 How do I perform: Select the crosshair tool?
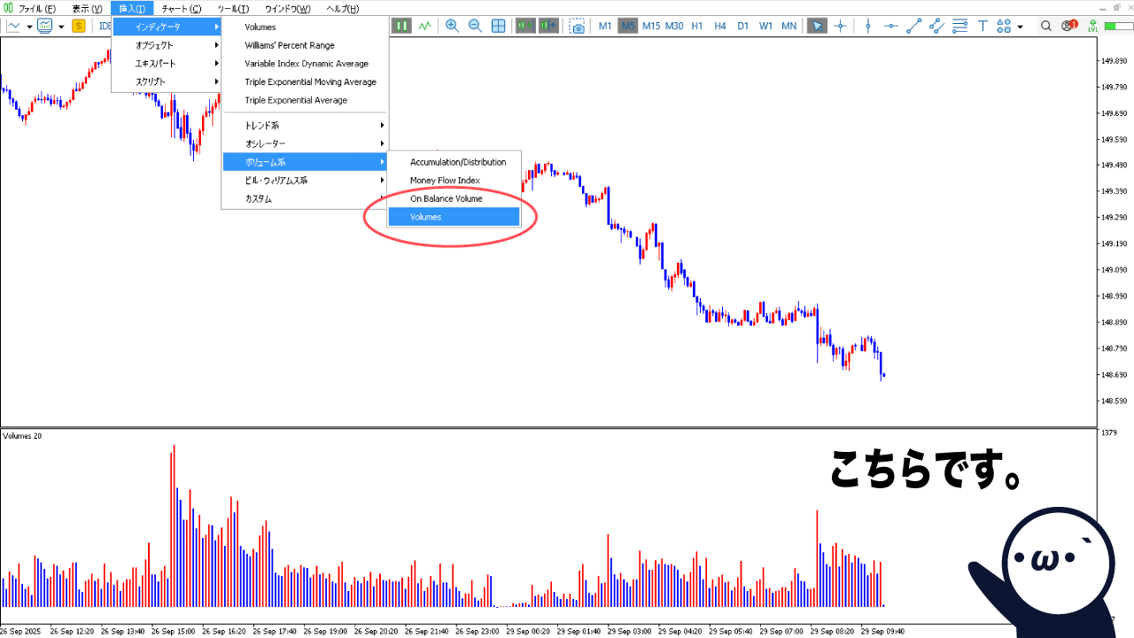click(840, 26)
